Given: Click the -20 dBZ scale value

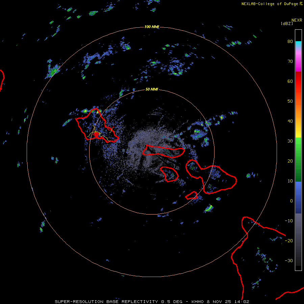Looking at the screenshot, I should click(289, 241).
